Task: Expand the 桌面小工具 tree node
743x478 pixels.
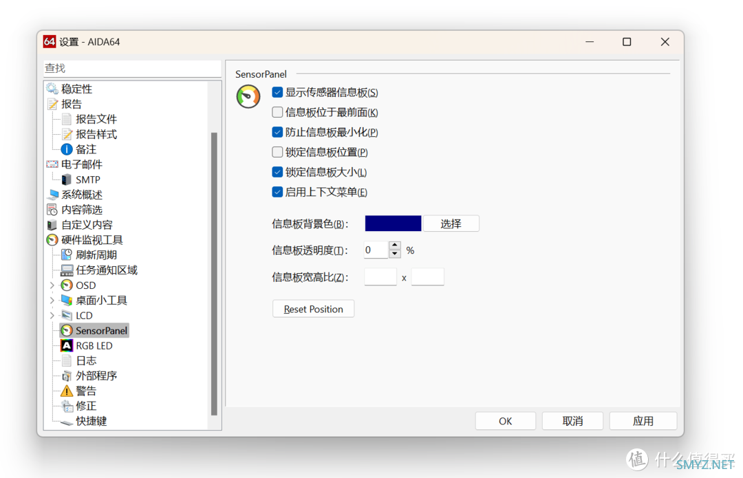Action: pyautogui.click(x=52, y=301)
